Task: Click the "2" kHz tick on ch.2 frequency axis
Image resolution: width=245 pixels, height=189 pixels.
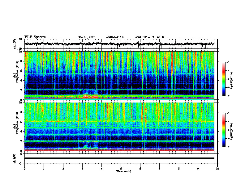Action: click(21, 141)
